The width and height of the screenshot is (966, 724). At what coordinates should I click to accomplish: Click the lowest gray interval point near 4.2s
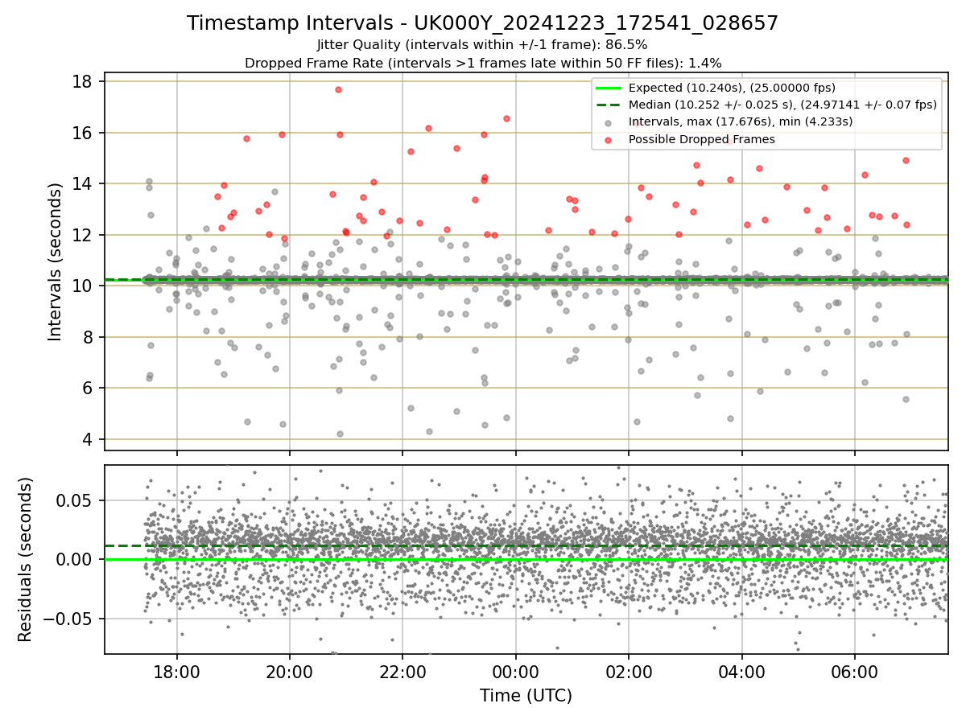(340, 434)
